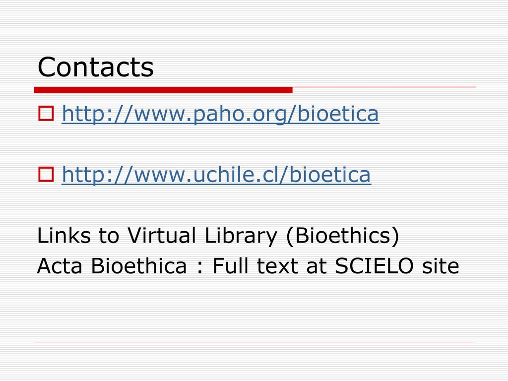This screenshot has width=508, height=381.
Task: Click the thin red line right of the bar
Action: 384,87
